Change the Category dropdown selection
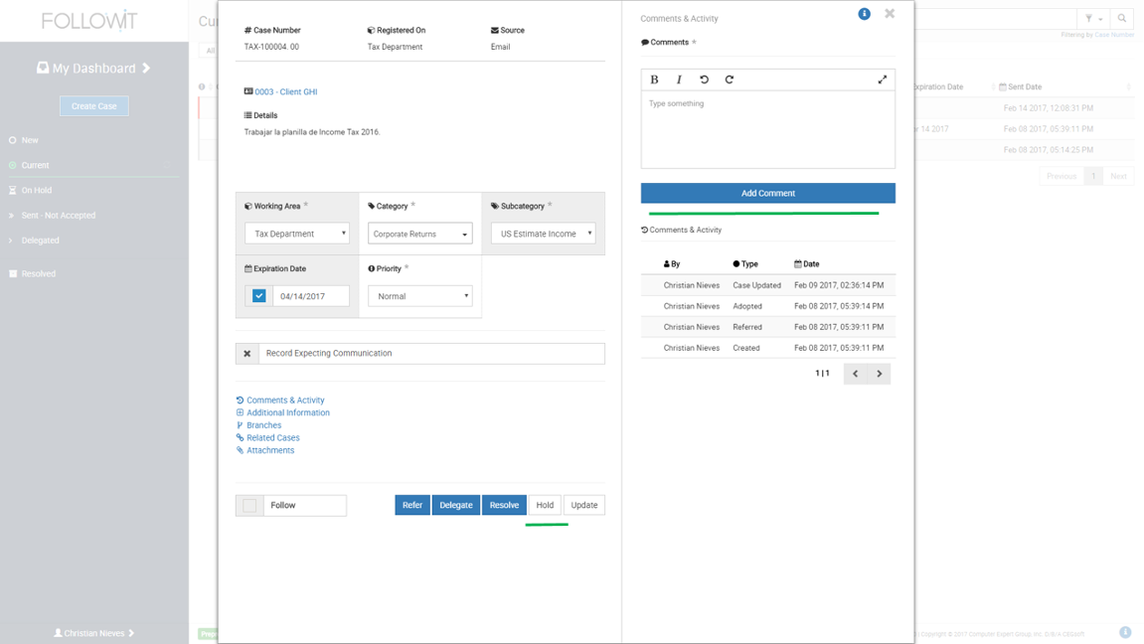The height and width of the screenshot is (644, 1144). point(418,233)
